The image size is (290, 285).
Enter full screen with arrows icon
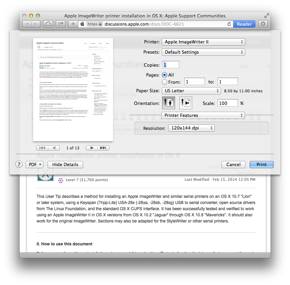pos(266,16)
